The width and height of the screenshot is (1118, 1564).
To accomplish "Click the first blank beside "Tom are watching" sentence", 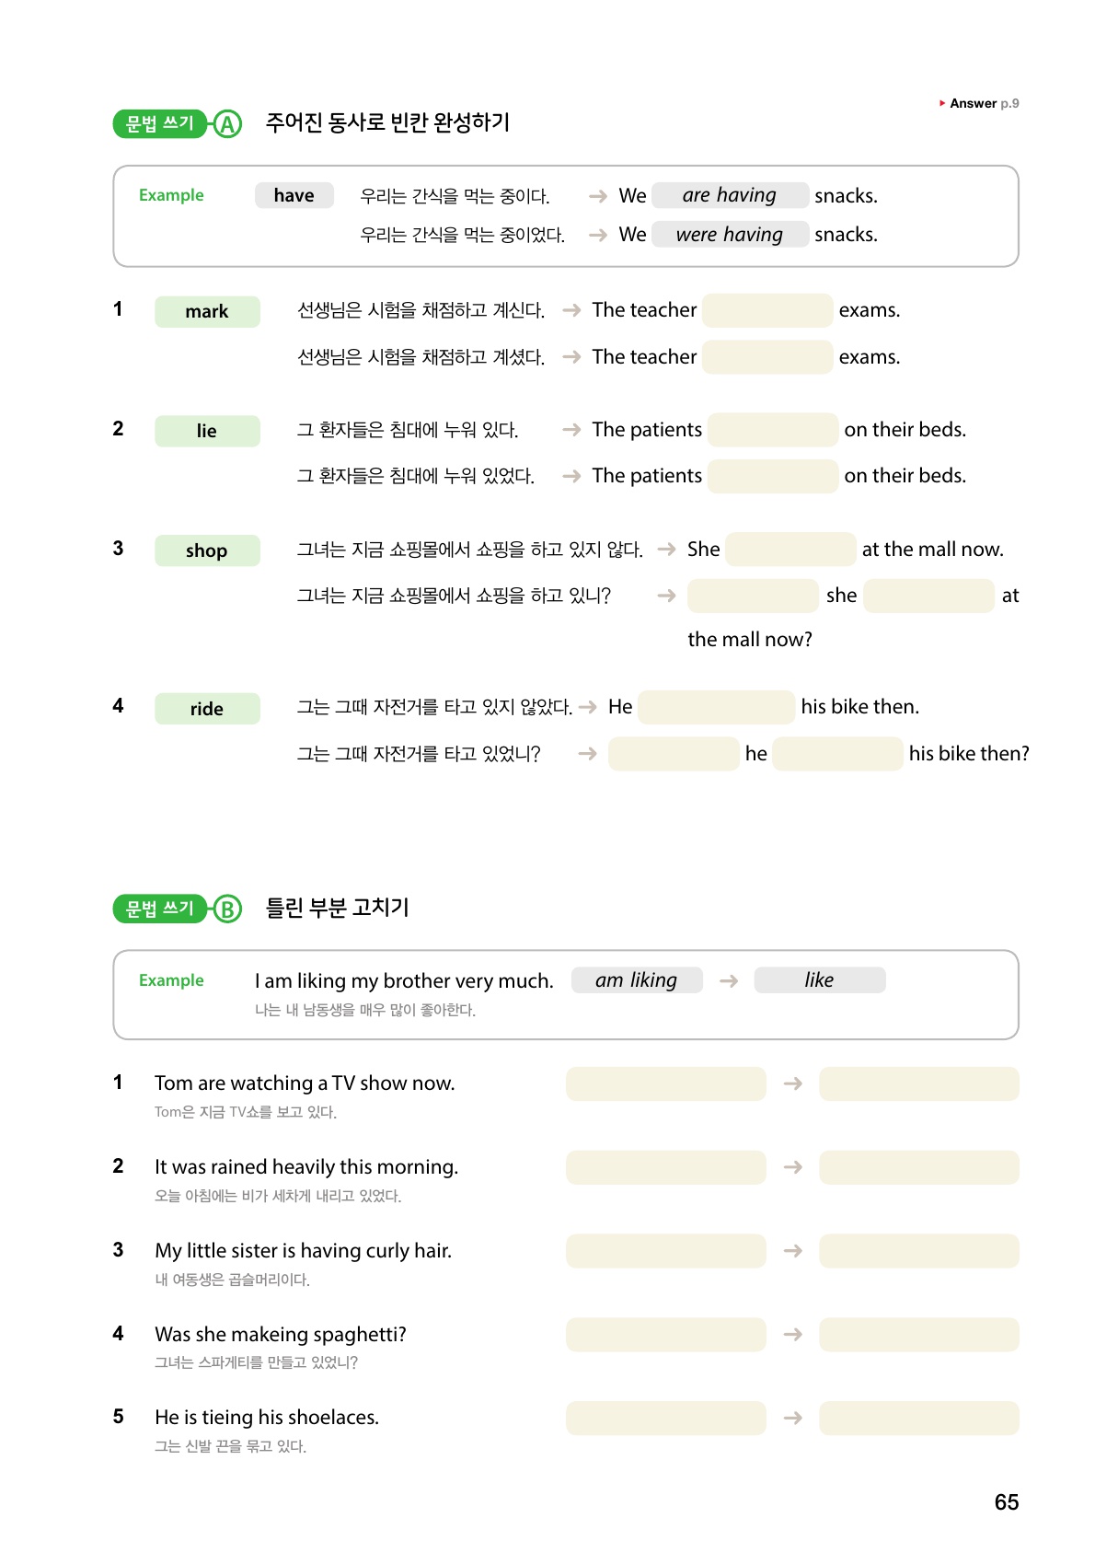I will click(665, 1083).
